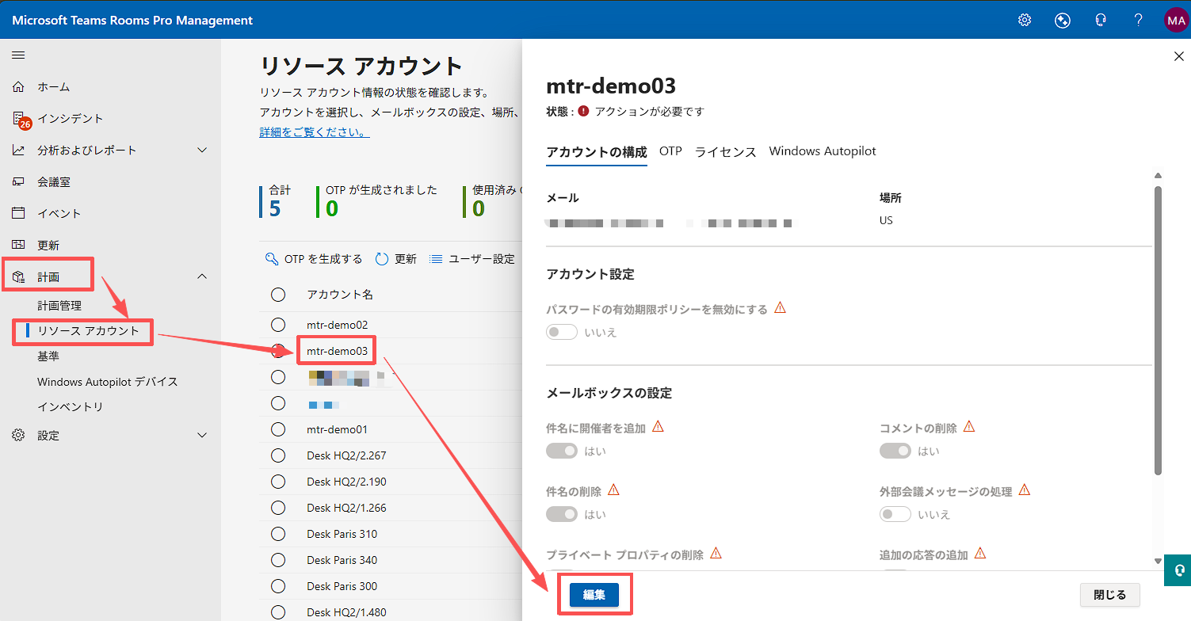Switch to the ライセンス tab
Viewport: 1191px width, 621px height.
point(725,151)
